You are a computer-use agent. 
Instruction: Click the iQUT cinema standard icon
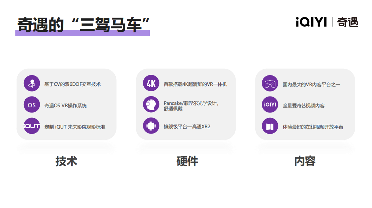pyautogui.click(x=32, y=126)
